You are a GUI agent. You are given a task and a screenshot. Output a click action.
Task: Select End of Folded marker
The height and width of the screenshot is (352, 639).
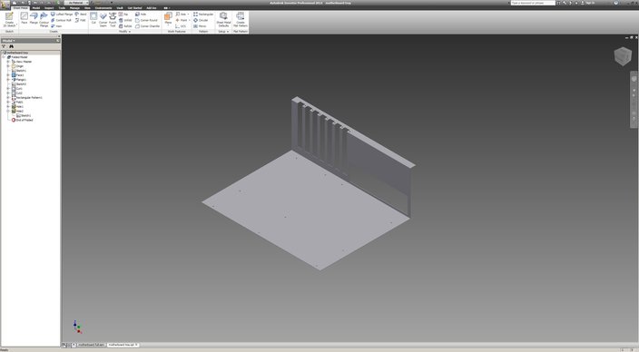22,120
